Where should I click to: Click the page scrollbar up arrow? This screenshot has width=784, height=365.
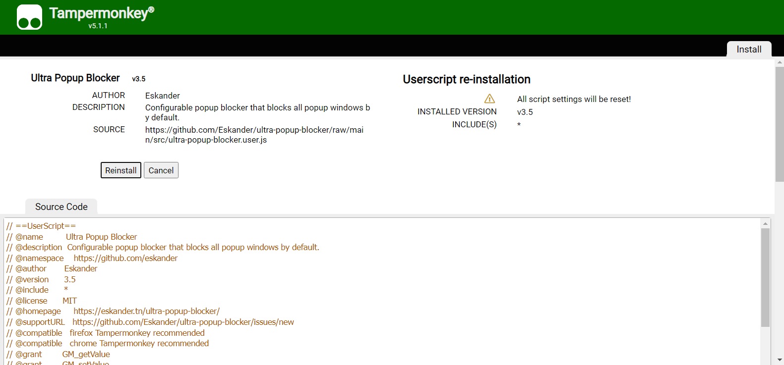(x=780, y=62)
